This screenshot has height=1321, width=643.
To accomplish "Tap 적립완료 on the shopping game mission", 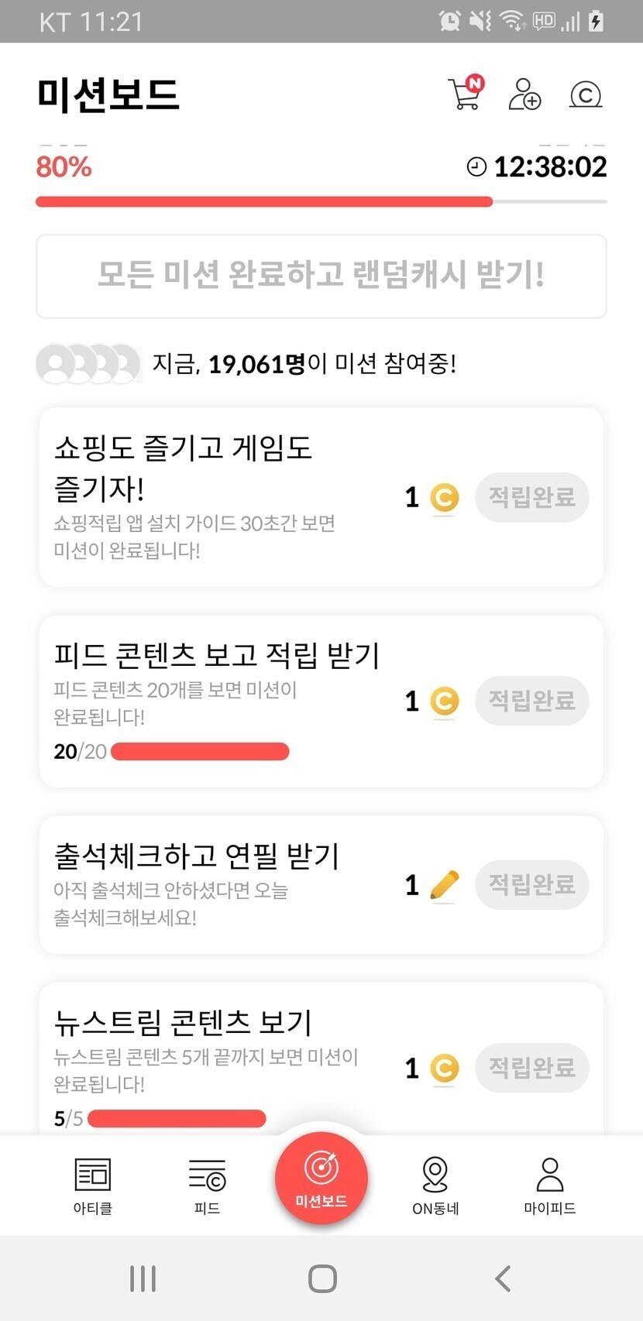I will pos(532,497).
